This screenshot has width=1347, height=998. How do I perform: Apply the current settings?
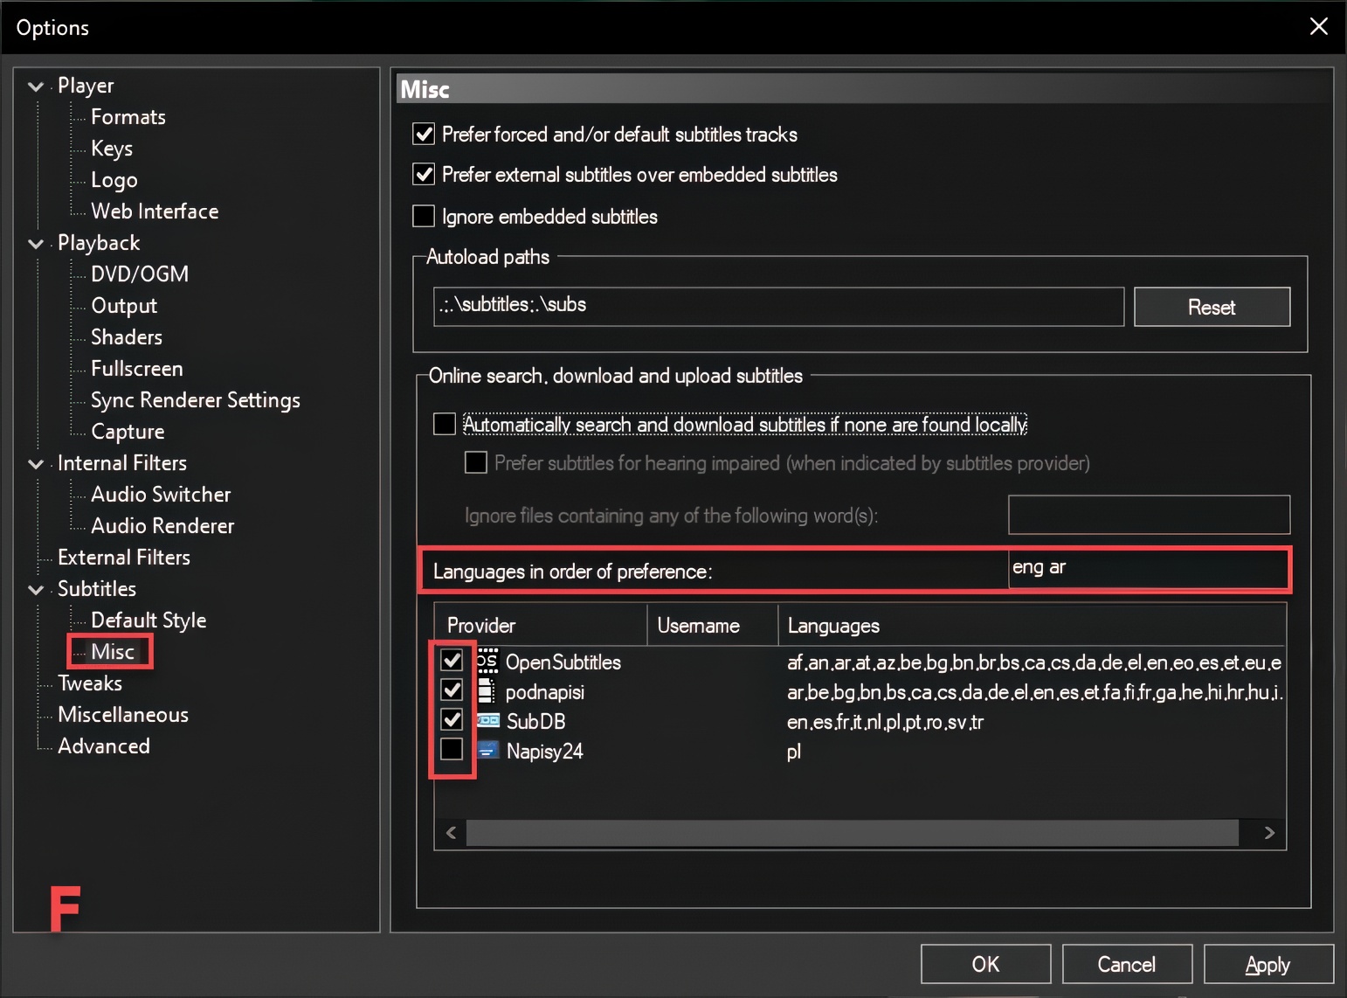point(1268,964)
